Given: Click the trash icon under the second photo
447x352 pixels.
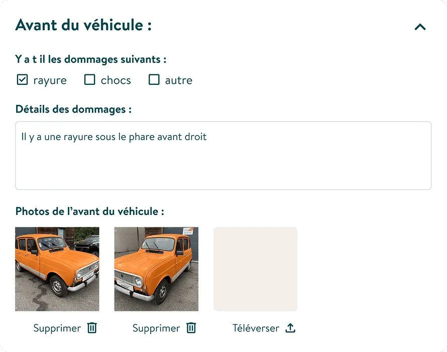Looking at the screenshot, I should tap(191, 328).
